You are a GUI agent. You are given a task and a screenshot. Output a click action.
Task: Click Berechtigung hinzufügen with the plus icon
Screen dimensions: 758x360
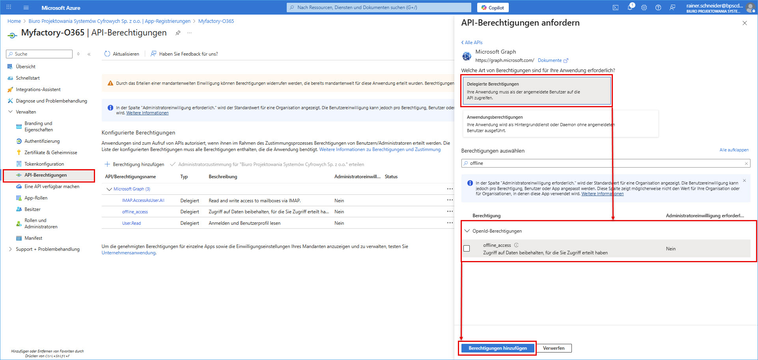click(134, 164)
